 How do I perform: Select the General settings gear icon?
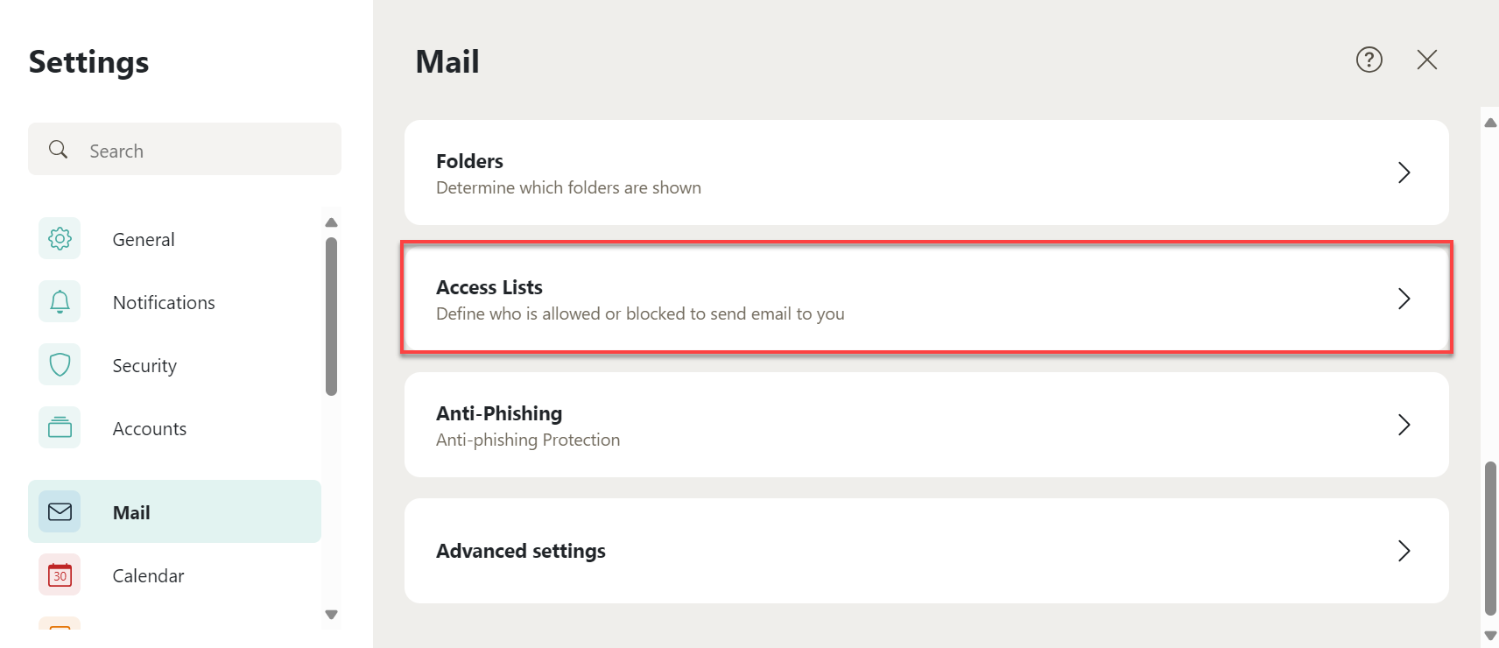click(x=59, y=238)
